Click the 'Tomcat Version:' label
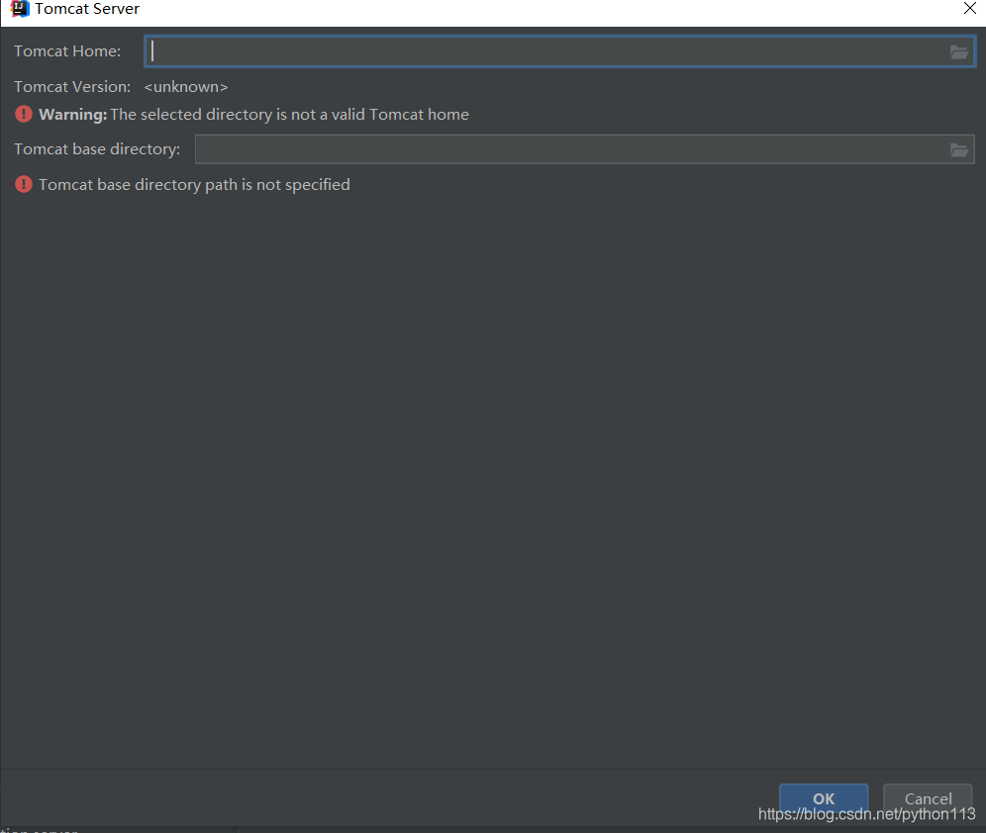 [72, 87]
